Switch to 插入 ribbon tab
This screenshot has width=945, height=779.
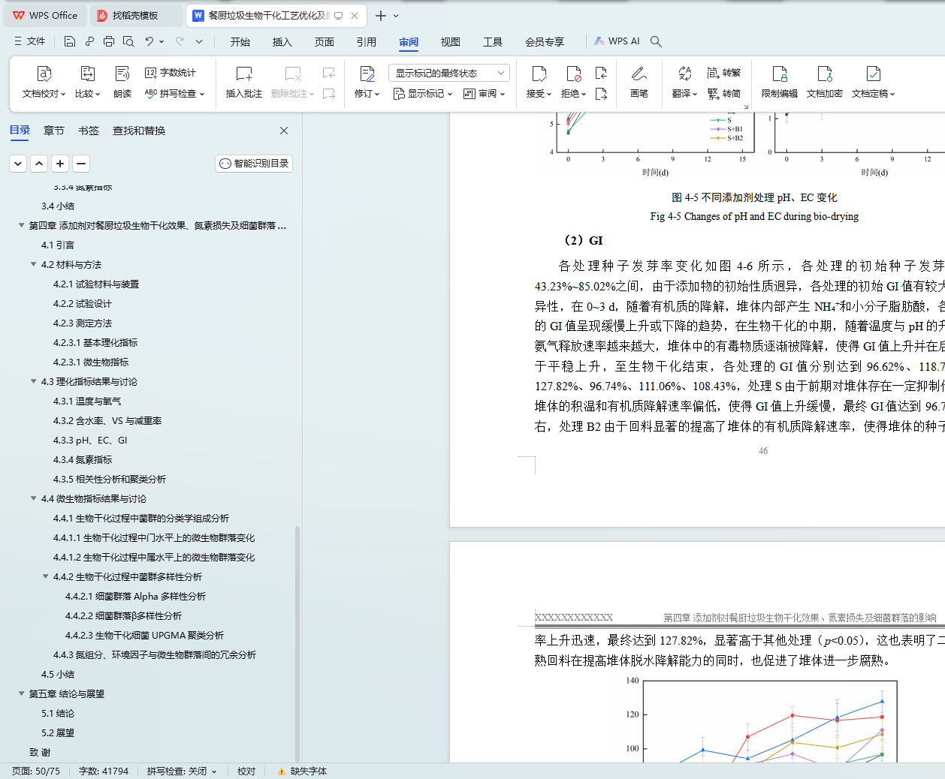coord(282,42)
